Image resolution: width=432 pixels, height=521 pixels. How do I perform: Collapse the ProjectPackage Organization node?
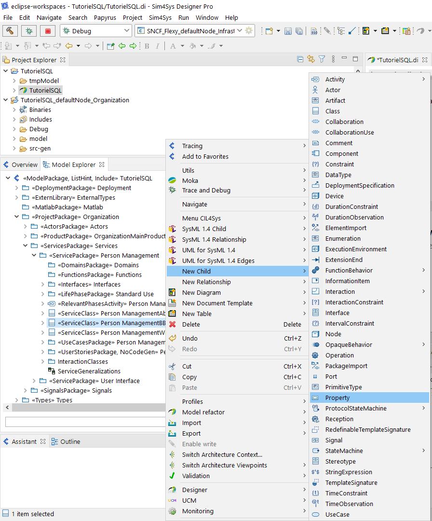coord(16,217)
